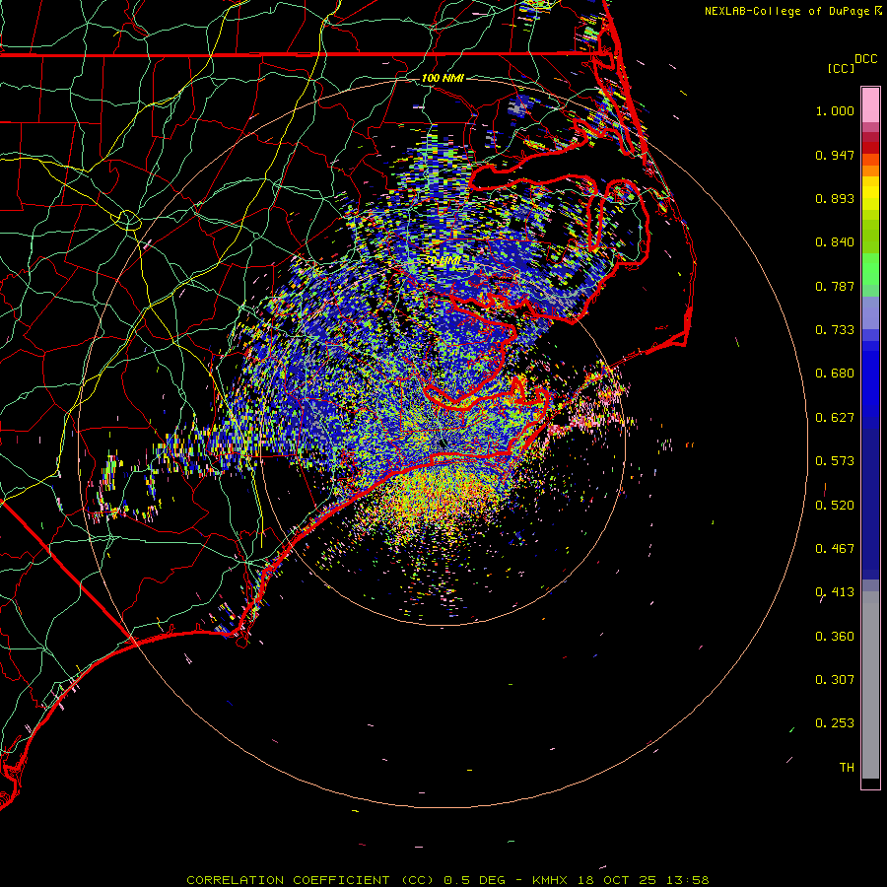Click the gray segment of the color bar
The width and height of the screenshot is (887, 887).
click(x=870, y=685)
